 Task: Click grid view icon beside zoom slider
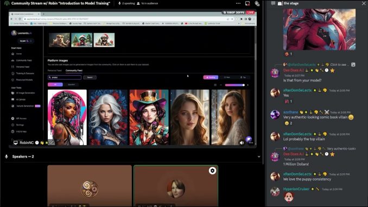point(215,85)
